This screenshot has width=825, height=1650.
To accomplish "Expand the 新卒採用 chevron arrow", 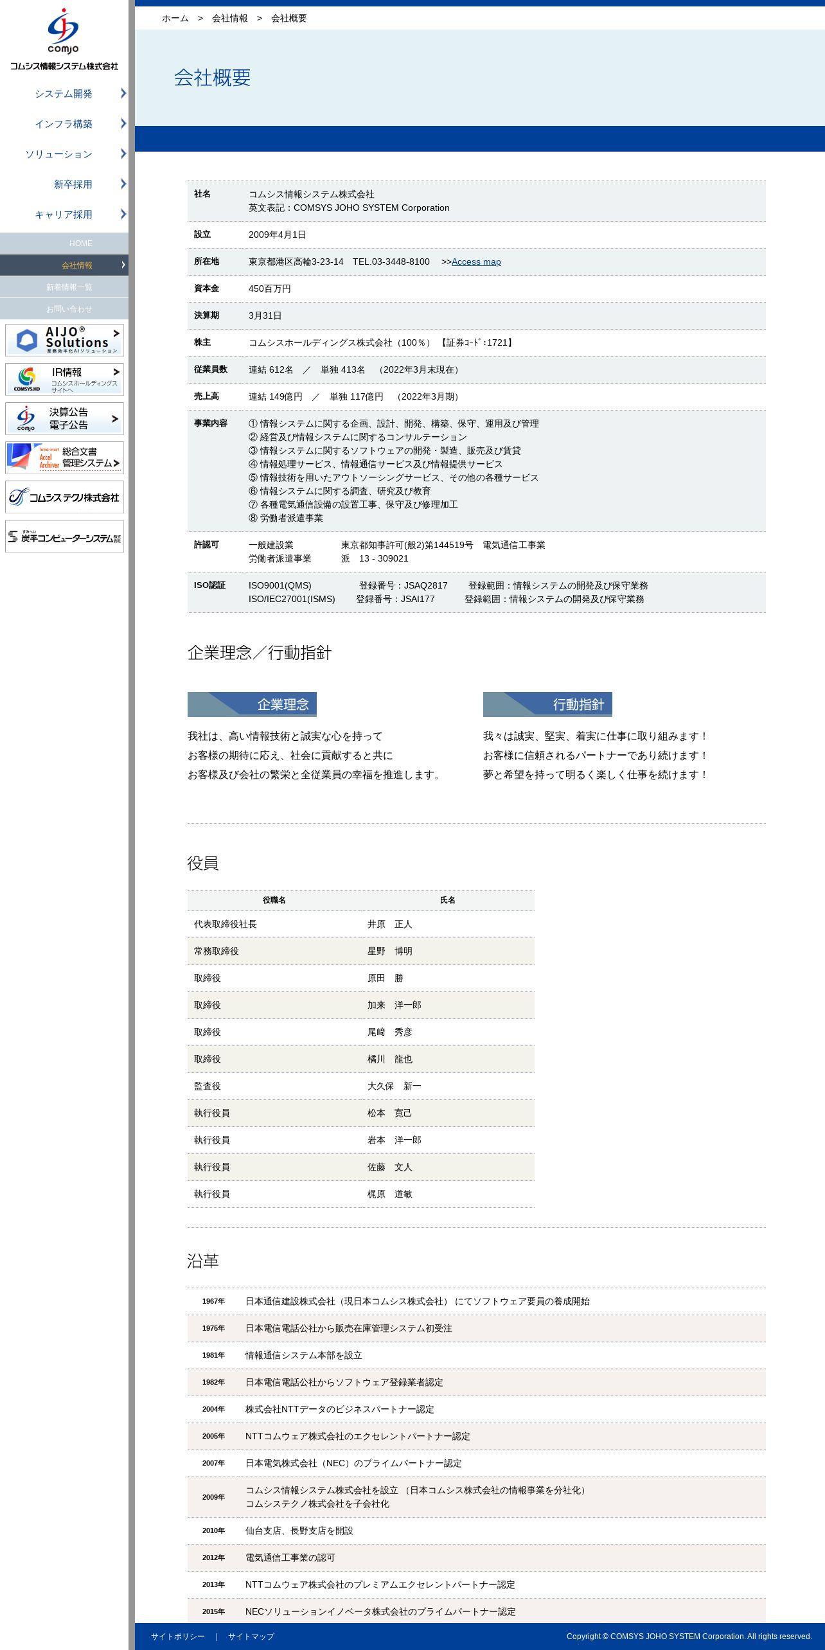I will coord(123,184).
